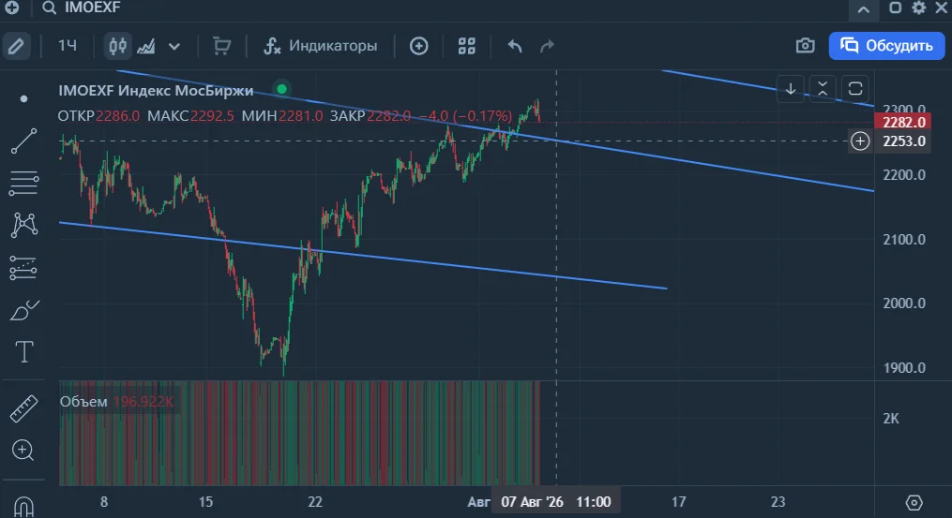Screen dimensions: 952x518
Task: Click the 2253.0 crosshair price label
Action: click(903, 141)
